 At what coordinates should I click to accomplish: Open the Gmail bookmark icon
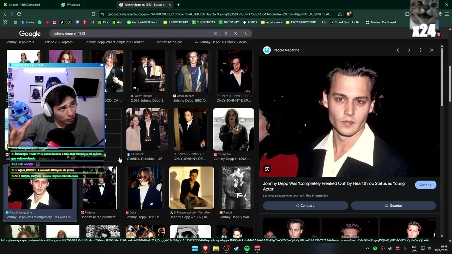92,22
